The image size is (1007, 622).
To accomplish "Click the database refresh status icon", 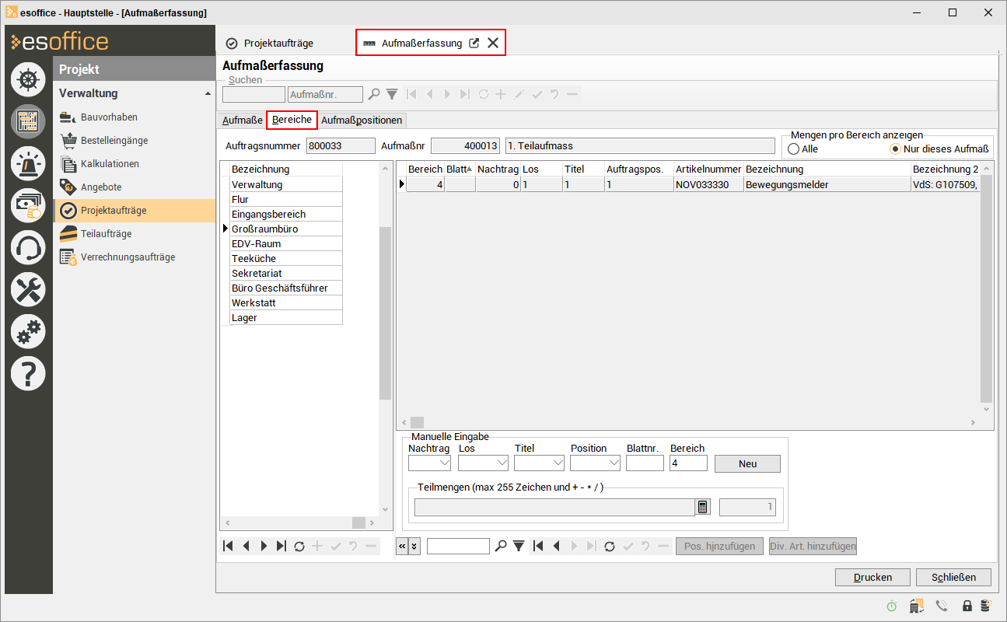I will coord(986,606).
